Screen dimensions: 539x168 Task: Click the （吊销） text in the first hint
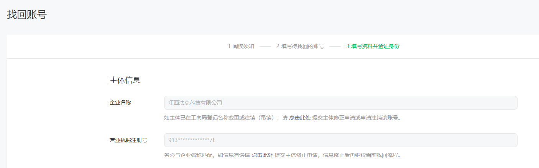265,118
